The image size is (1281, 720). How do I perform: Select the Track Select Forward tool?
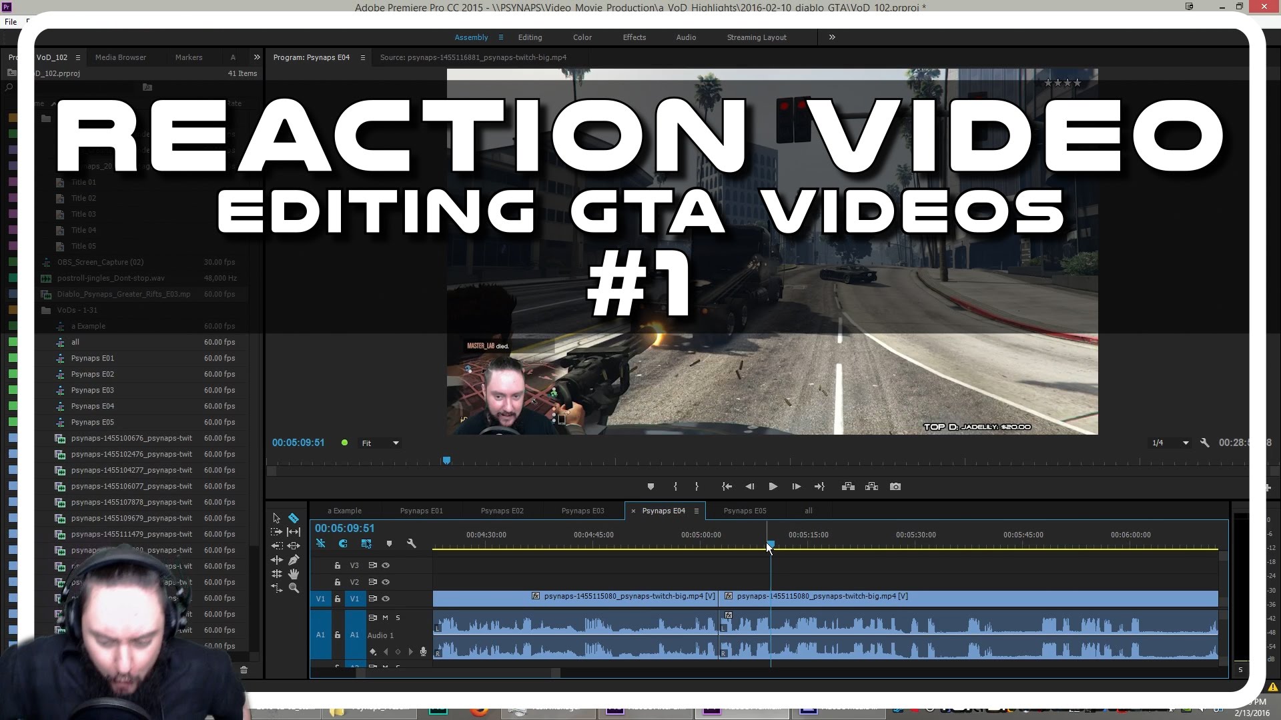276,532
